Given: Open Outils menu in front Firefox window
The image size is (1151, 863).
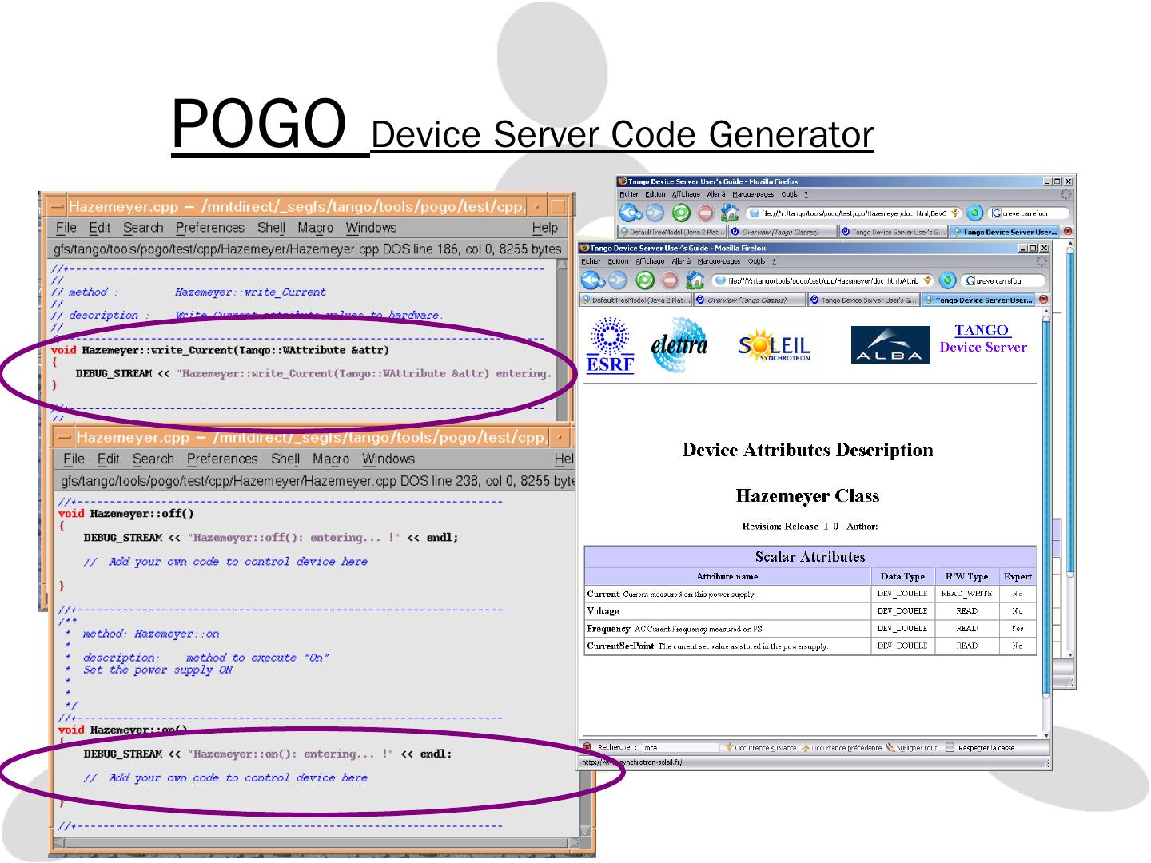Looking at the screenshot, I should [756, 261].
